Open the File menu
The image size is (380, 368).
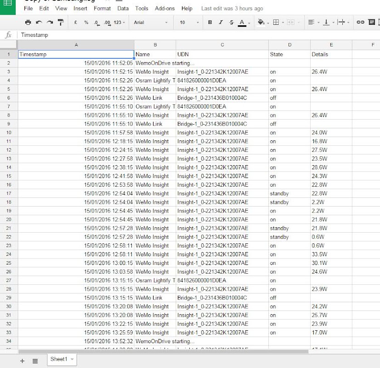coord(28,8)
